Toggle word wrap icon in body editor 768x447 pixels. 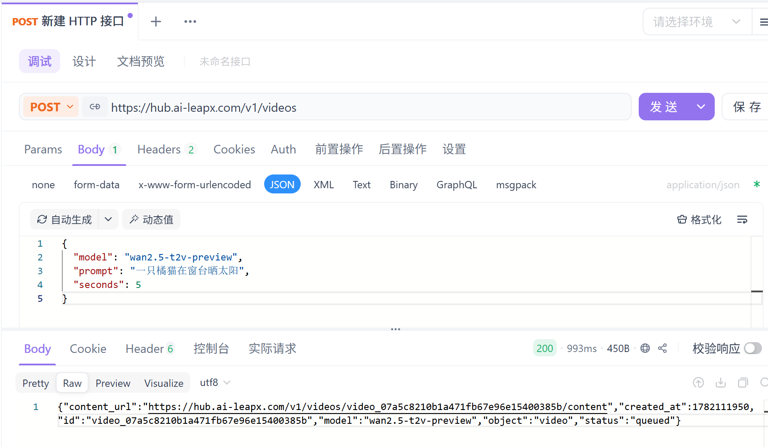[x=742, y=220]
